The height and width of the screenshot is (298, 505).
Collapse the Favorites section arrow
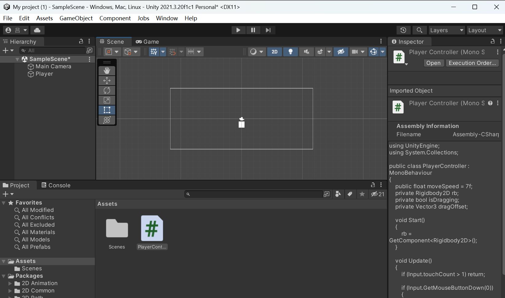(4, 203)
